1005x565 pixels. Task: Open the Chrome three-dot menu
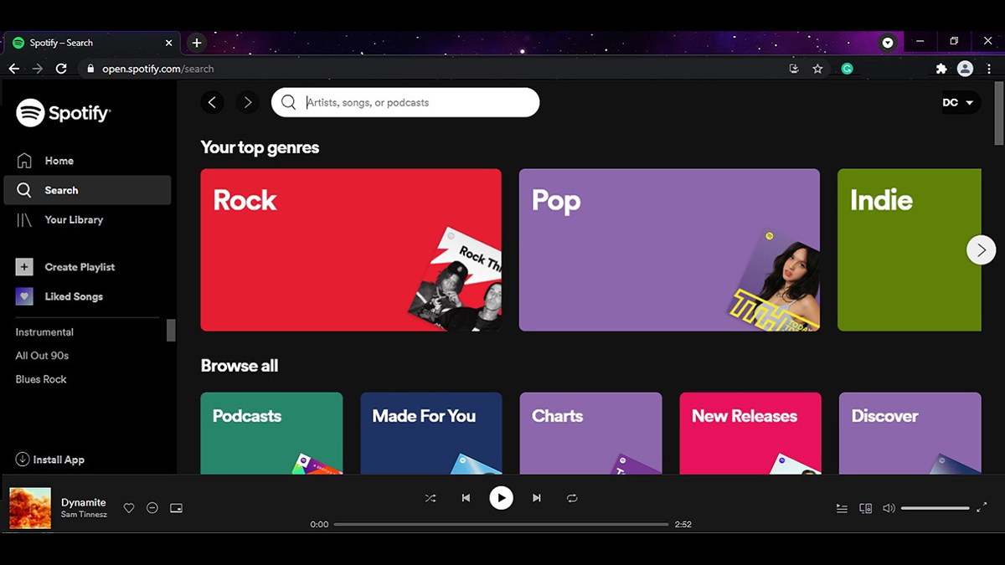pos(989,69)
